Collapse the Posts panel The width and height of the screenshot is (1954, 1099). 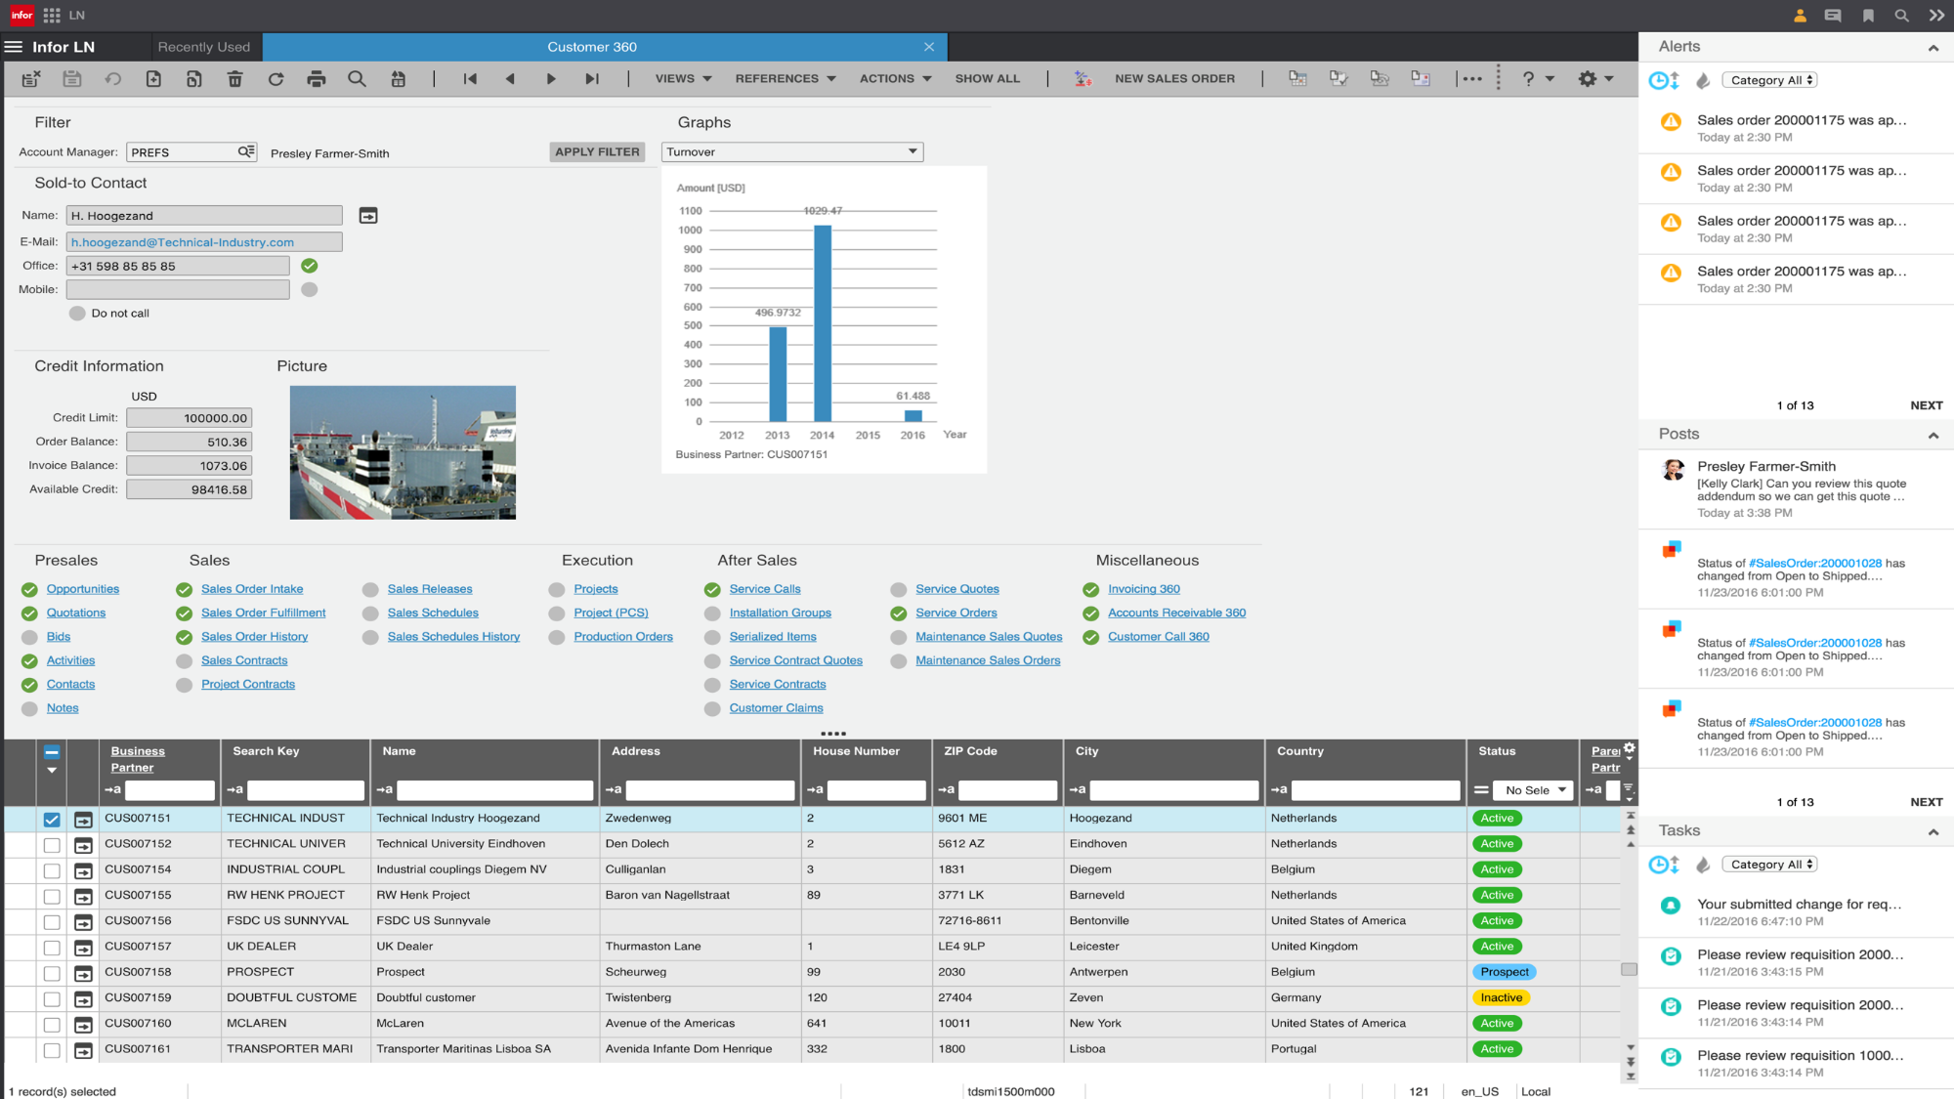1933,435
